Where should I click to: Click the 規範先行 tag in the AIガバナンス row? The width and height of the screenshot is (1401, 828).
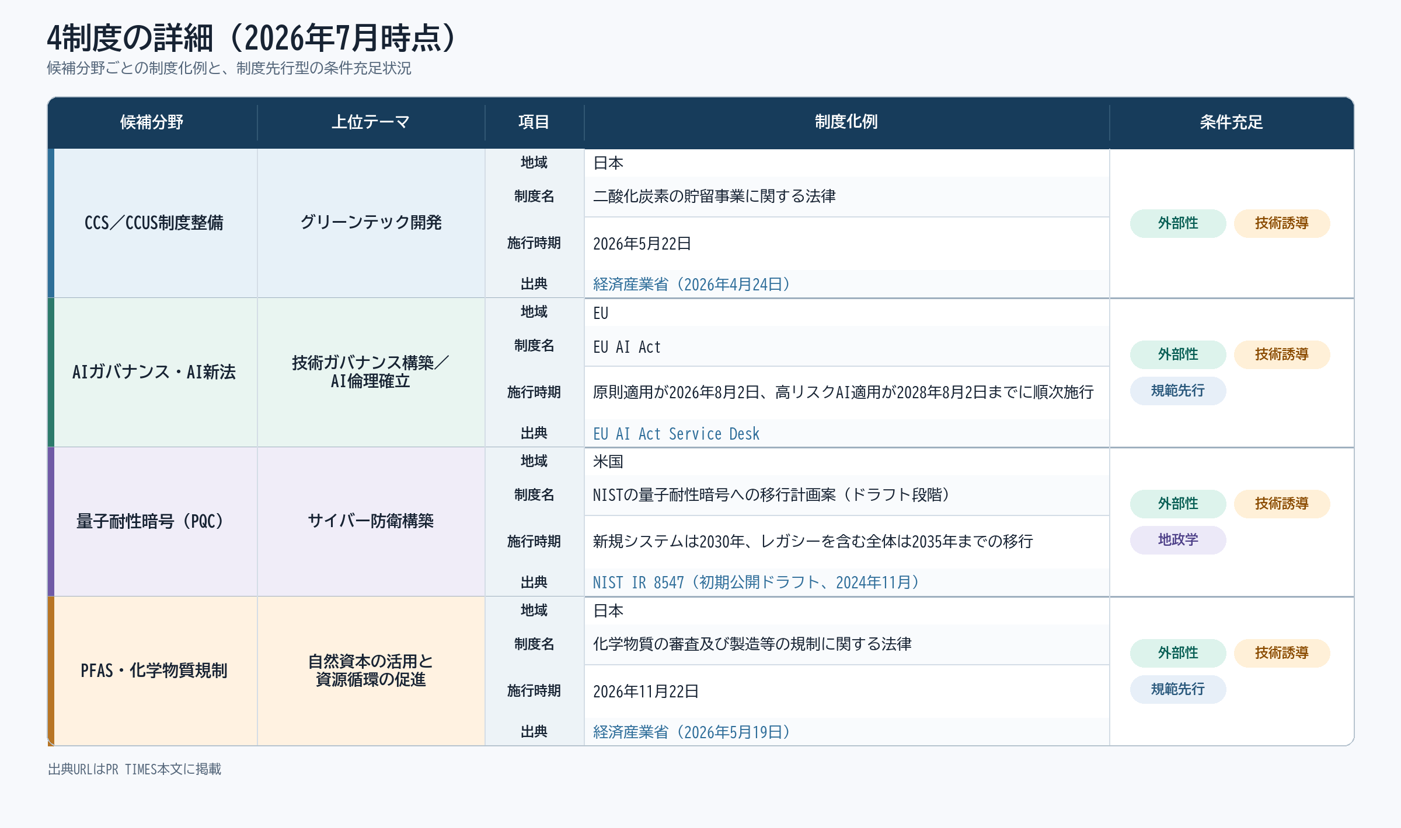(x=1178, y=391)
